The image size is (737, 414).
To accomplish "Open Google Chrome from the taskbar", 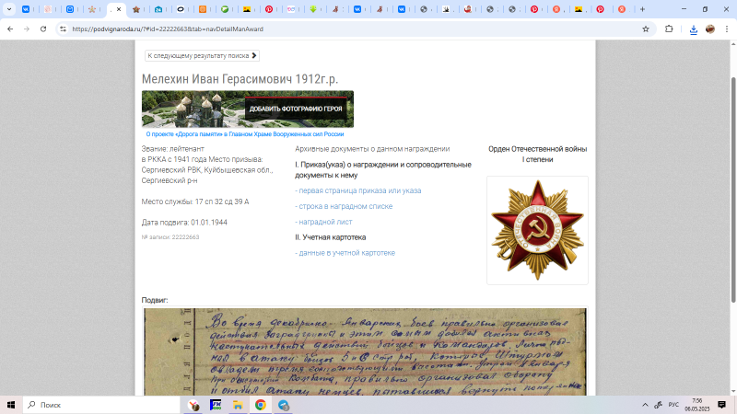I will click(261, 405).
